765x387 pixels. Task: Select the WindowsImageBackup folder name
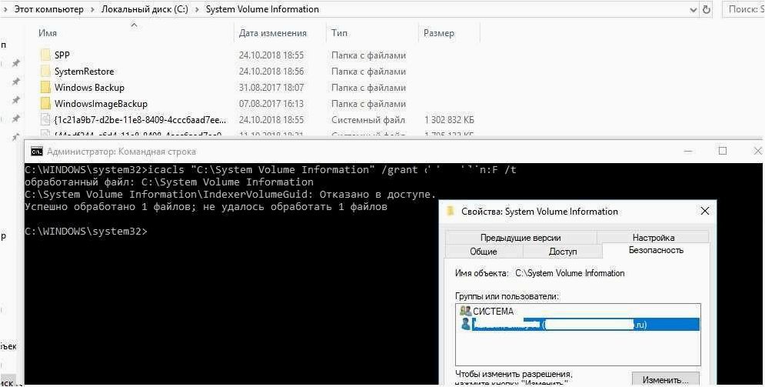pos(101,103)
